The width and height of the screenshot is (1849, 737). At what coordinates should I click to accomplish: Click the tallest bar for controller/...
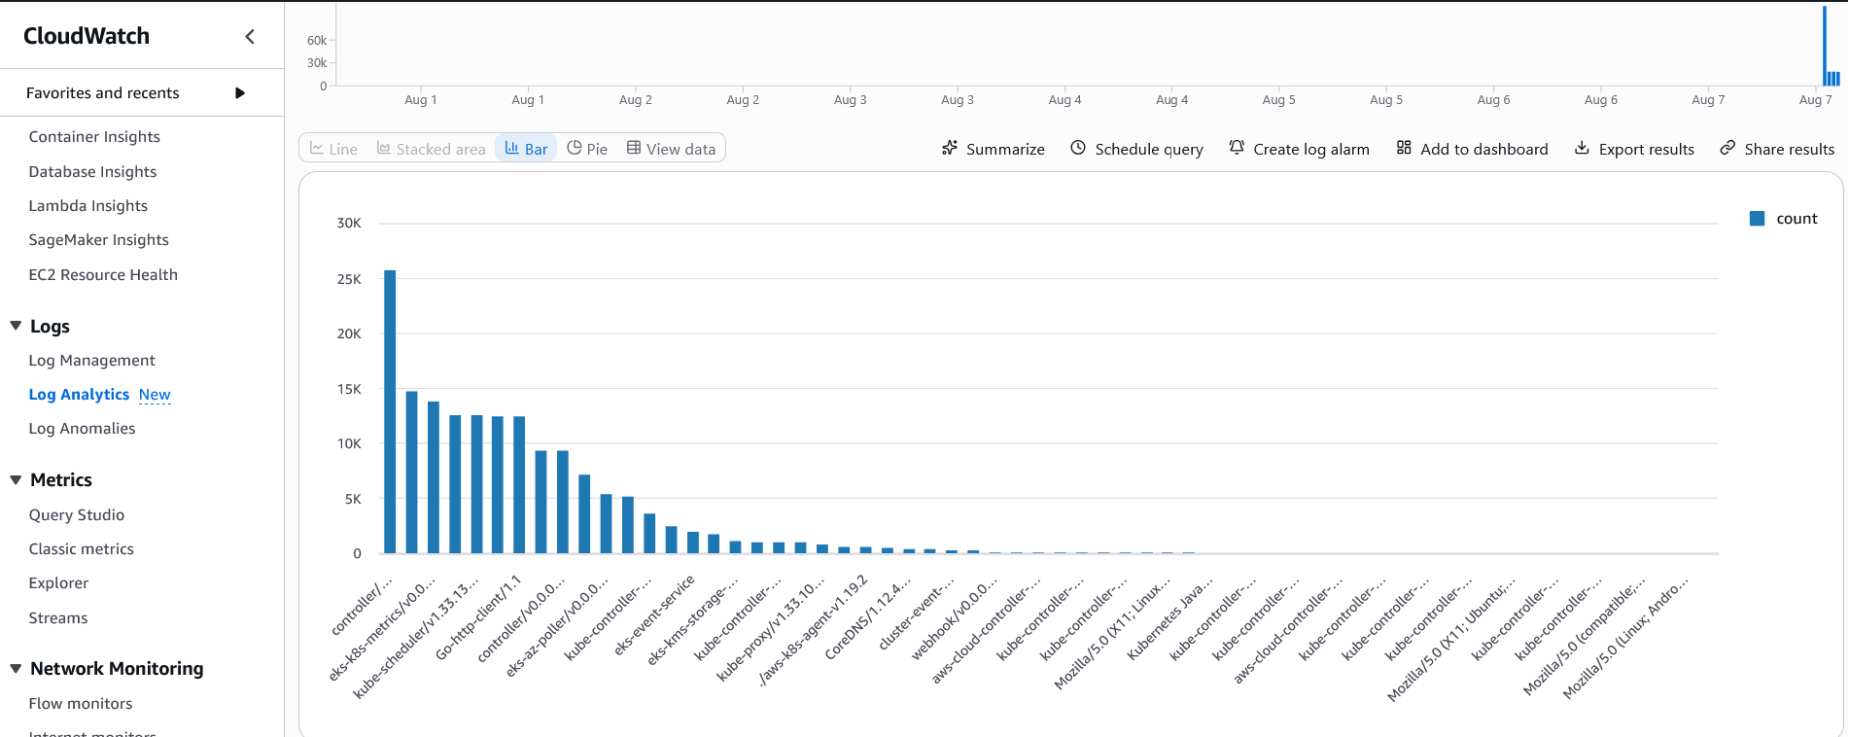(x=390, y=411)
